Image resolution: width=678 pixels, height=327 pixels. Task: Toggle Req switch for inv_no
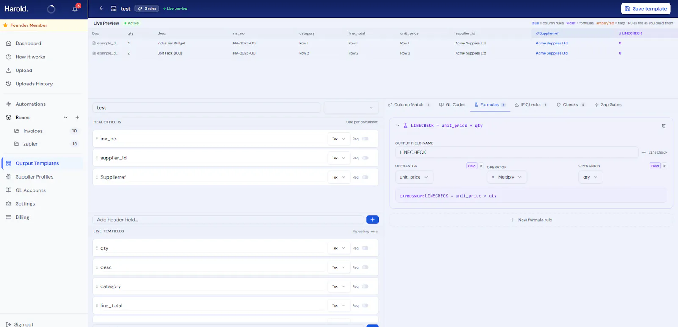point(365,139)
